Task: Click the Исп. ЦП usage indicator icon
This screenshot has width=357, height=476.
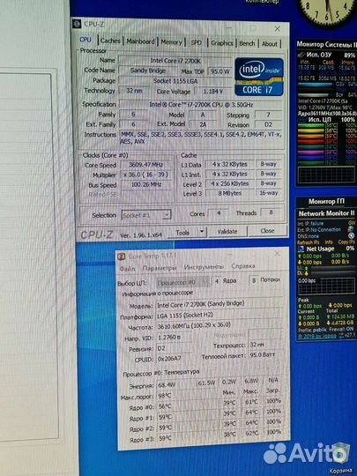Action: coord(301,119)
